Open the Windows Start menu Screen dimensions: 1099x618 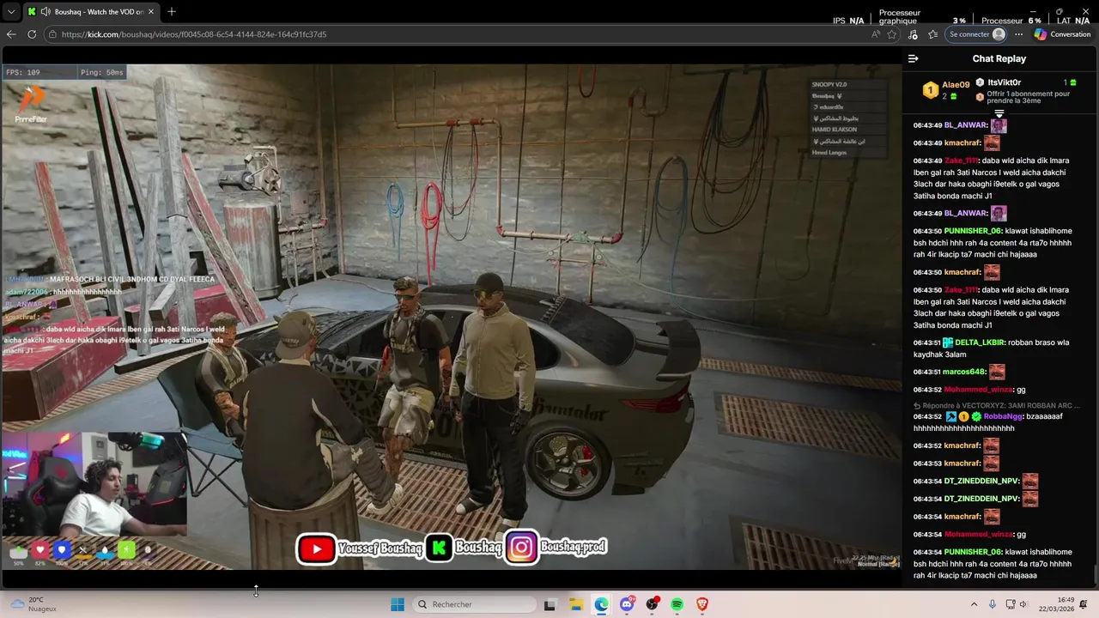click(398, 604)
